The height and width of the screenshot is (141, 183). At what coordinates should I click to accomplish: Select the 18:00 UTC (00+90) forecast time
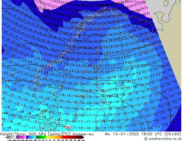(161, 134)
